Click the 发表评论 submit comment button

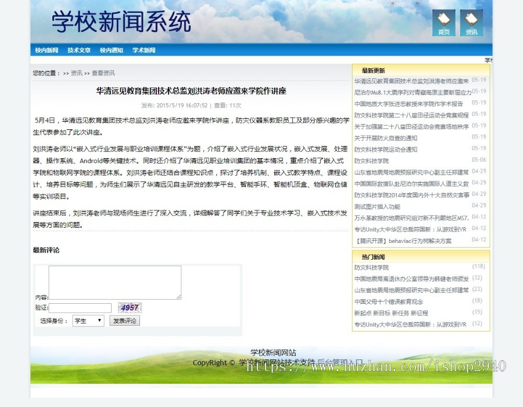point(124,320)
